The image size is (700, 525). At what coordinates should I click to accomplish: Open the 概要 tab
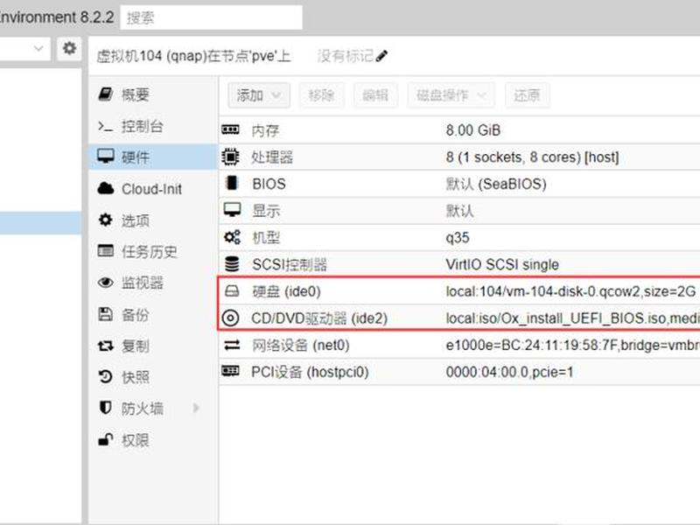tap(152, 94)
